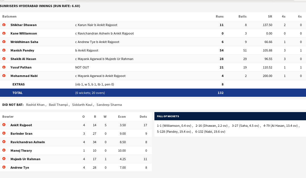This screenshot has width=306, height=178.
Task: Open Wriddhiman Saha's player name link
Action: pos(24,42)
